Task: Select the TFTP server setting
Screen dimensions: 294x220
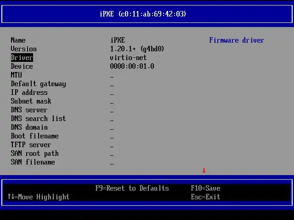Action: [31, 145]
